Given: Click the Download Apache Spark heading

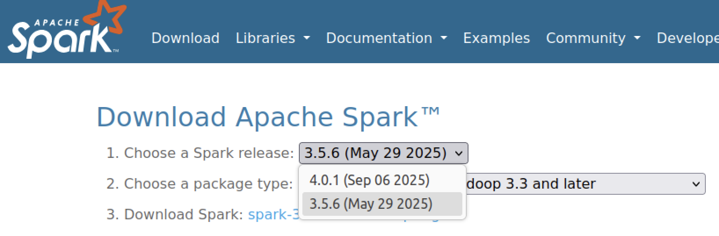Looking at the screenshot, I should point(268,117).
